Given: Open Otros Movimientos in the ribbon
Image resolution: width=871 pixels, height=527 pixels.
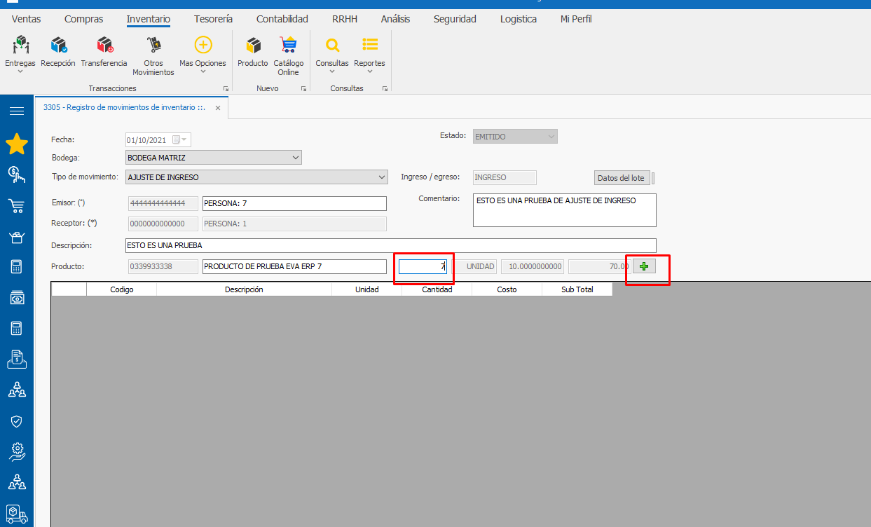Looking at the screenshot, I should [153, 46].
